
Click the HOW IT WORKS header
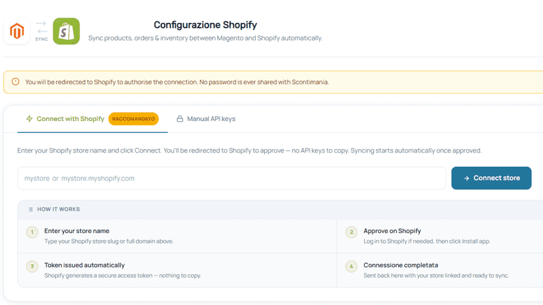pyautogui.click(x=58, y=209)
